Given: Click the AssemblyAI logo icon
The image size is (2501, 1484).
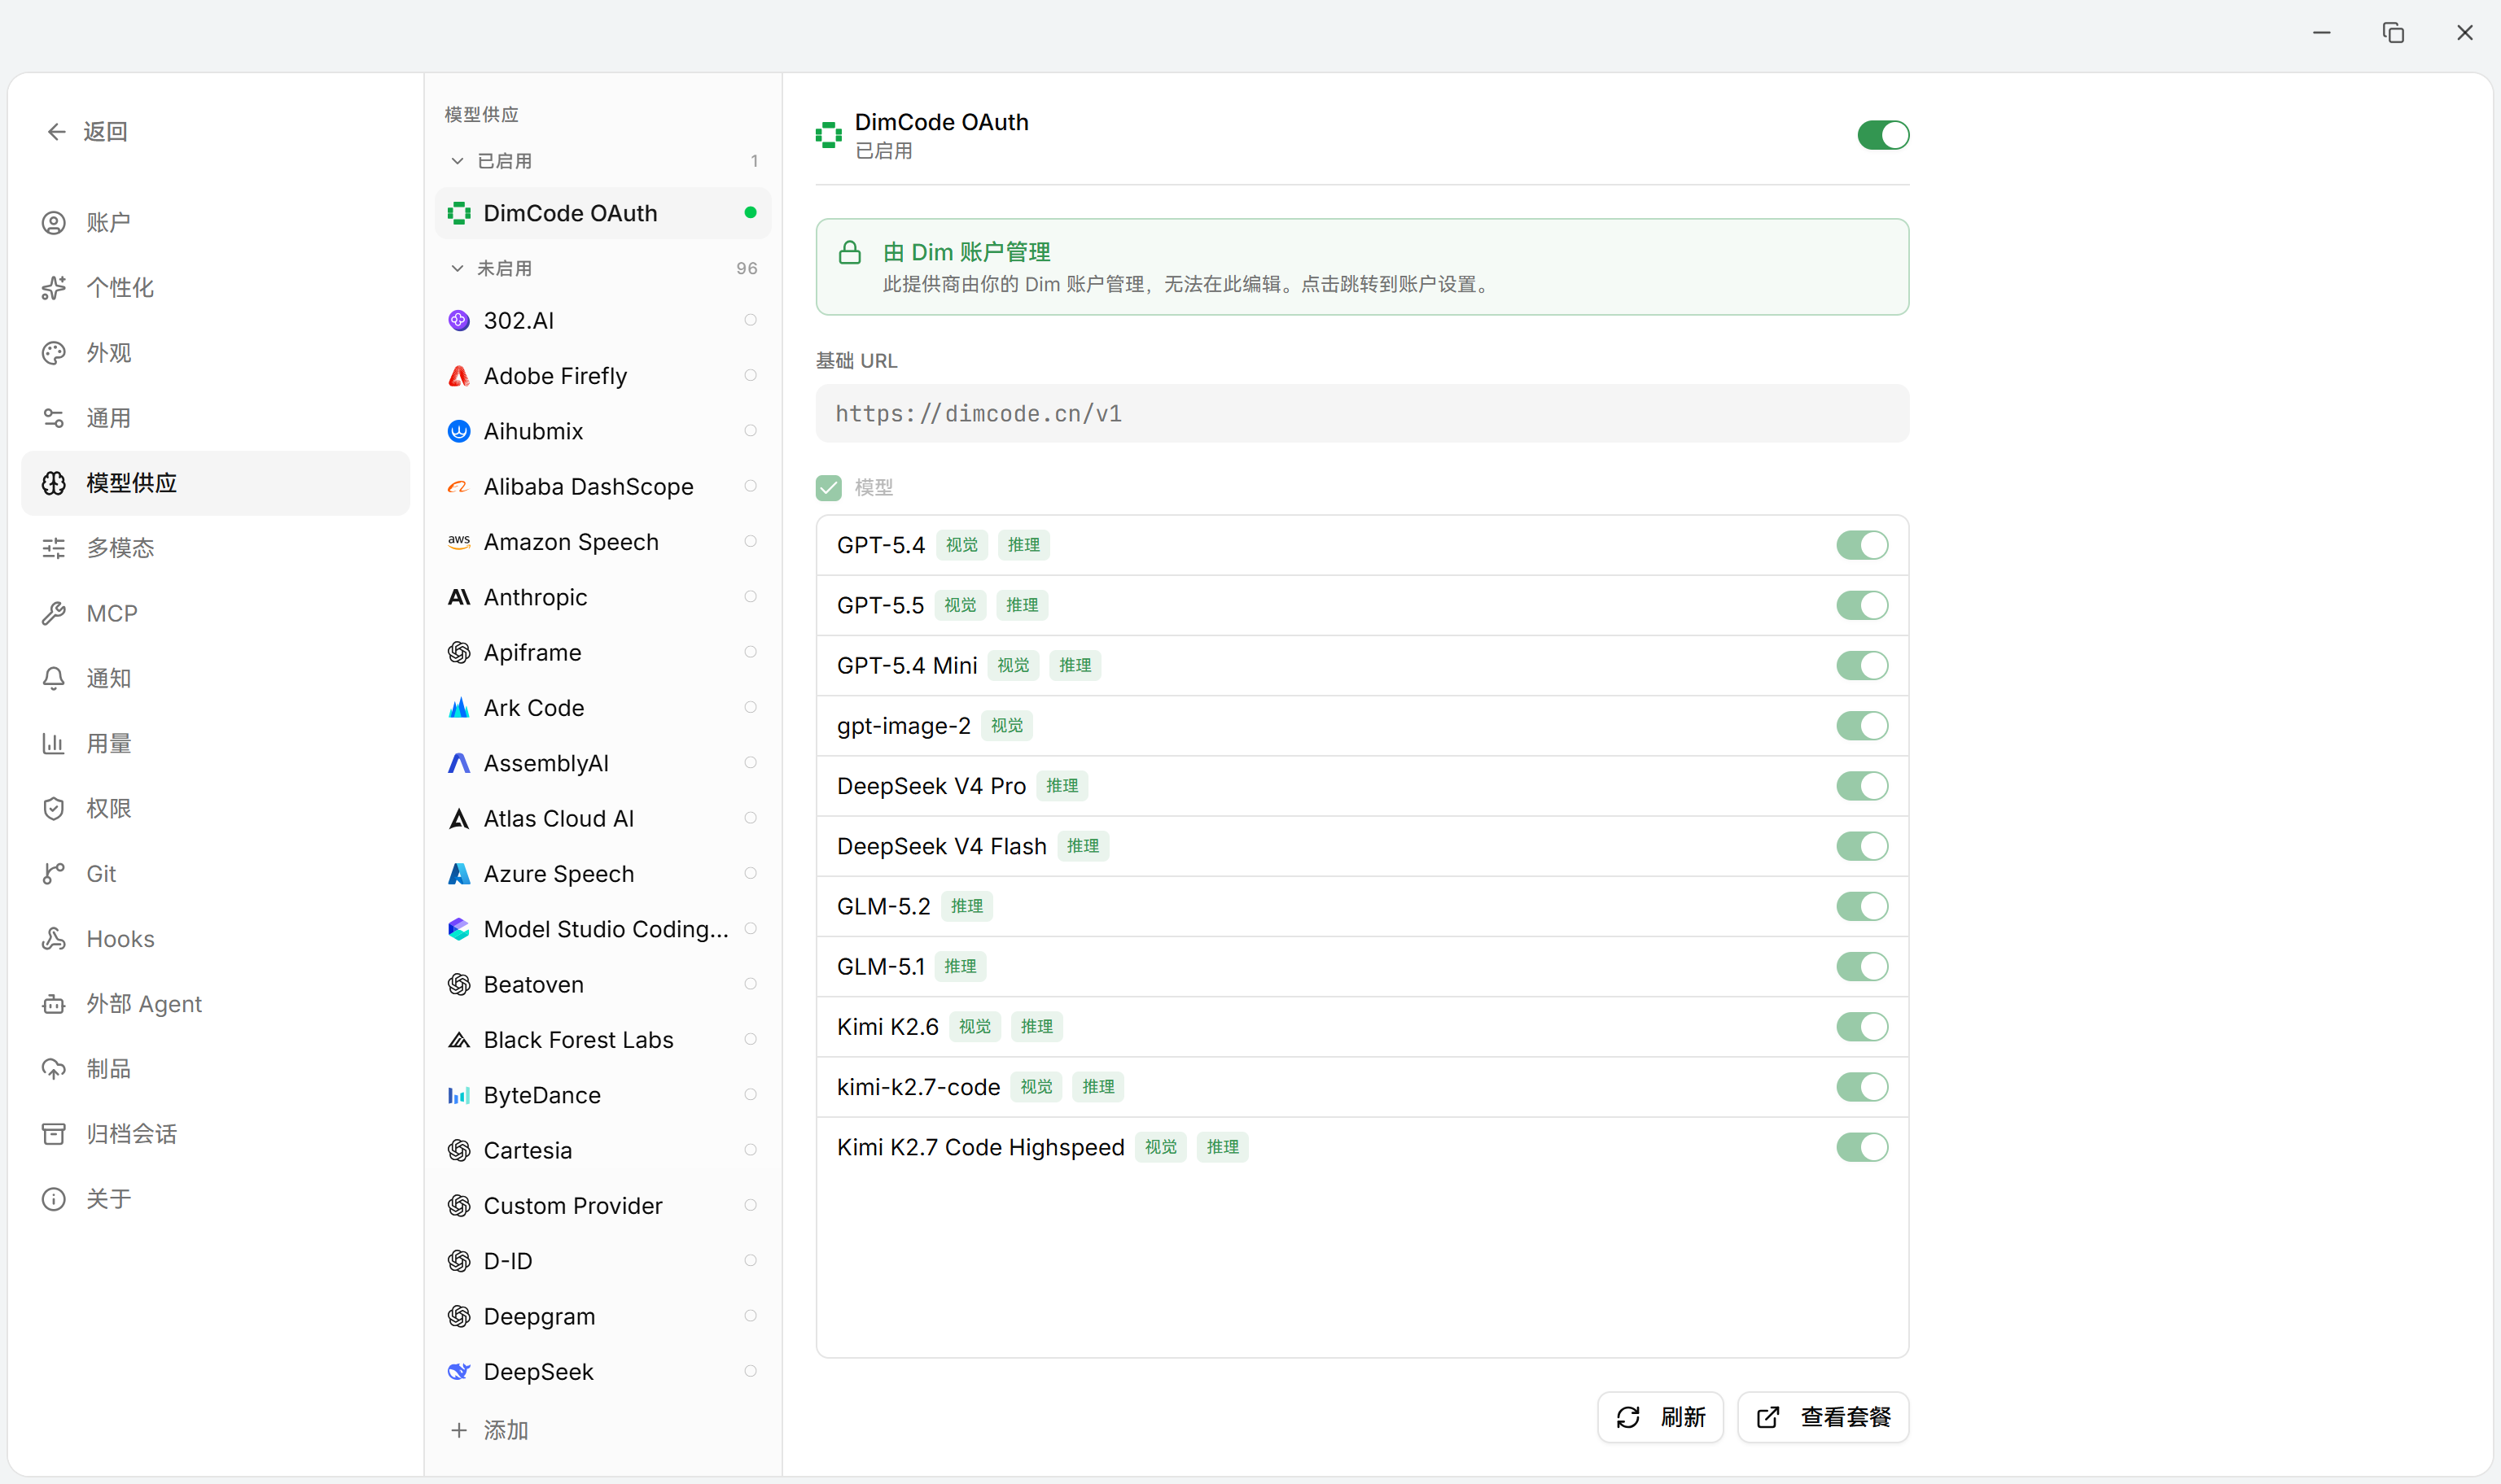Looking at the screenshot, I should pos(459,763).
